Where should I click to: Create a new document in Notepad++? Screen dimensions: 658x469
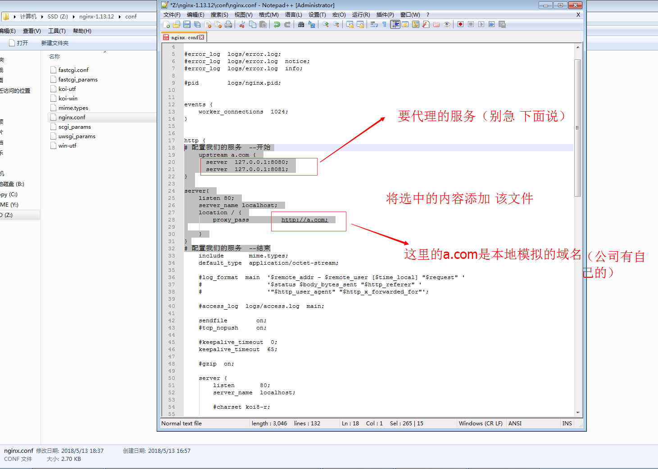coord(166,24)
